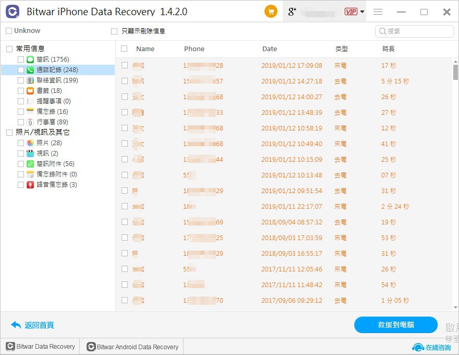Click the calendar icon for 行事曆

point(30,122)
